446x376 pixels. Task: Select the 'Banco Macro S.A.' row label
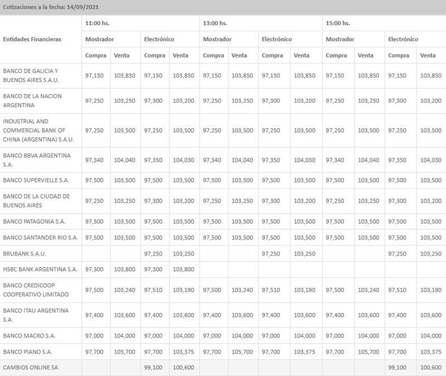tap(29, 336)
